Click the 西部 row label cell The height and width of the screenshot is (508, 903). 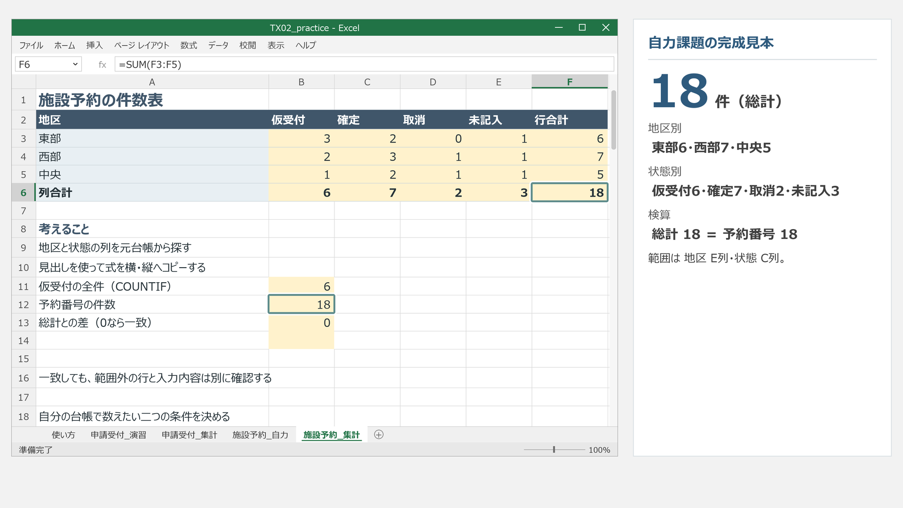pos(152,157)
